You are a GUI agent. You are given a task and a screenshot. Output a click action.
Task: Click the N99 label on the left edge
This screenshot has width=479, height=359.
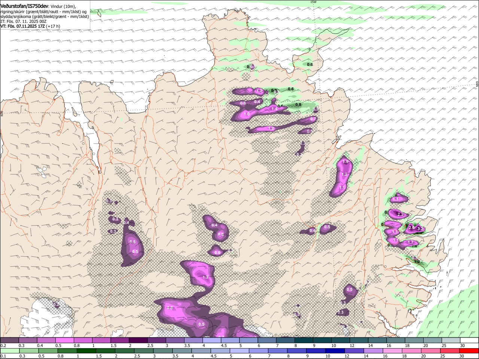pos(2,113)
